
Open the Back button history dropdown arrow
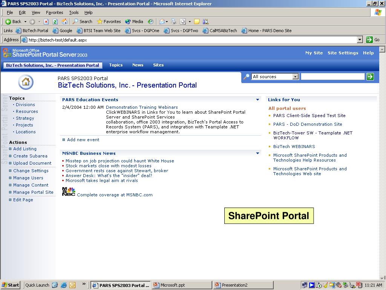pos(25,22)
